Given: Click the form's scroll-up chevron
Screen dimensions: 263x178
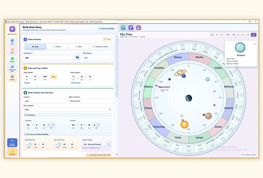Looking at the screenshot, I should point(117,36).
